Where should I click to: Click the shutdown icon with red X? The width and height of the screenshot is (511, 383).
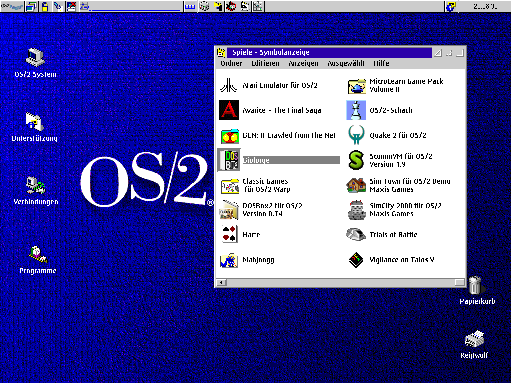coord(72,6)
